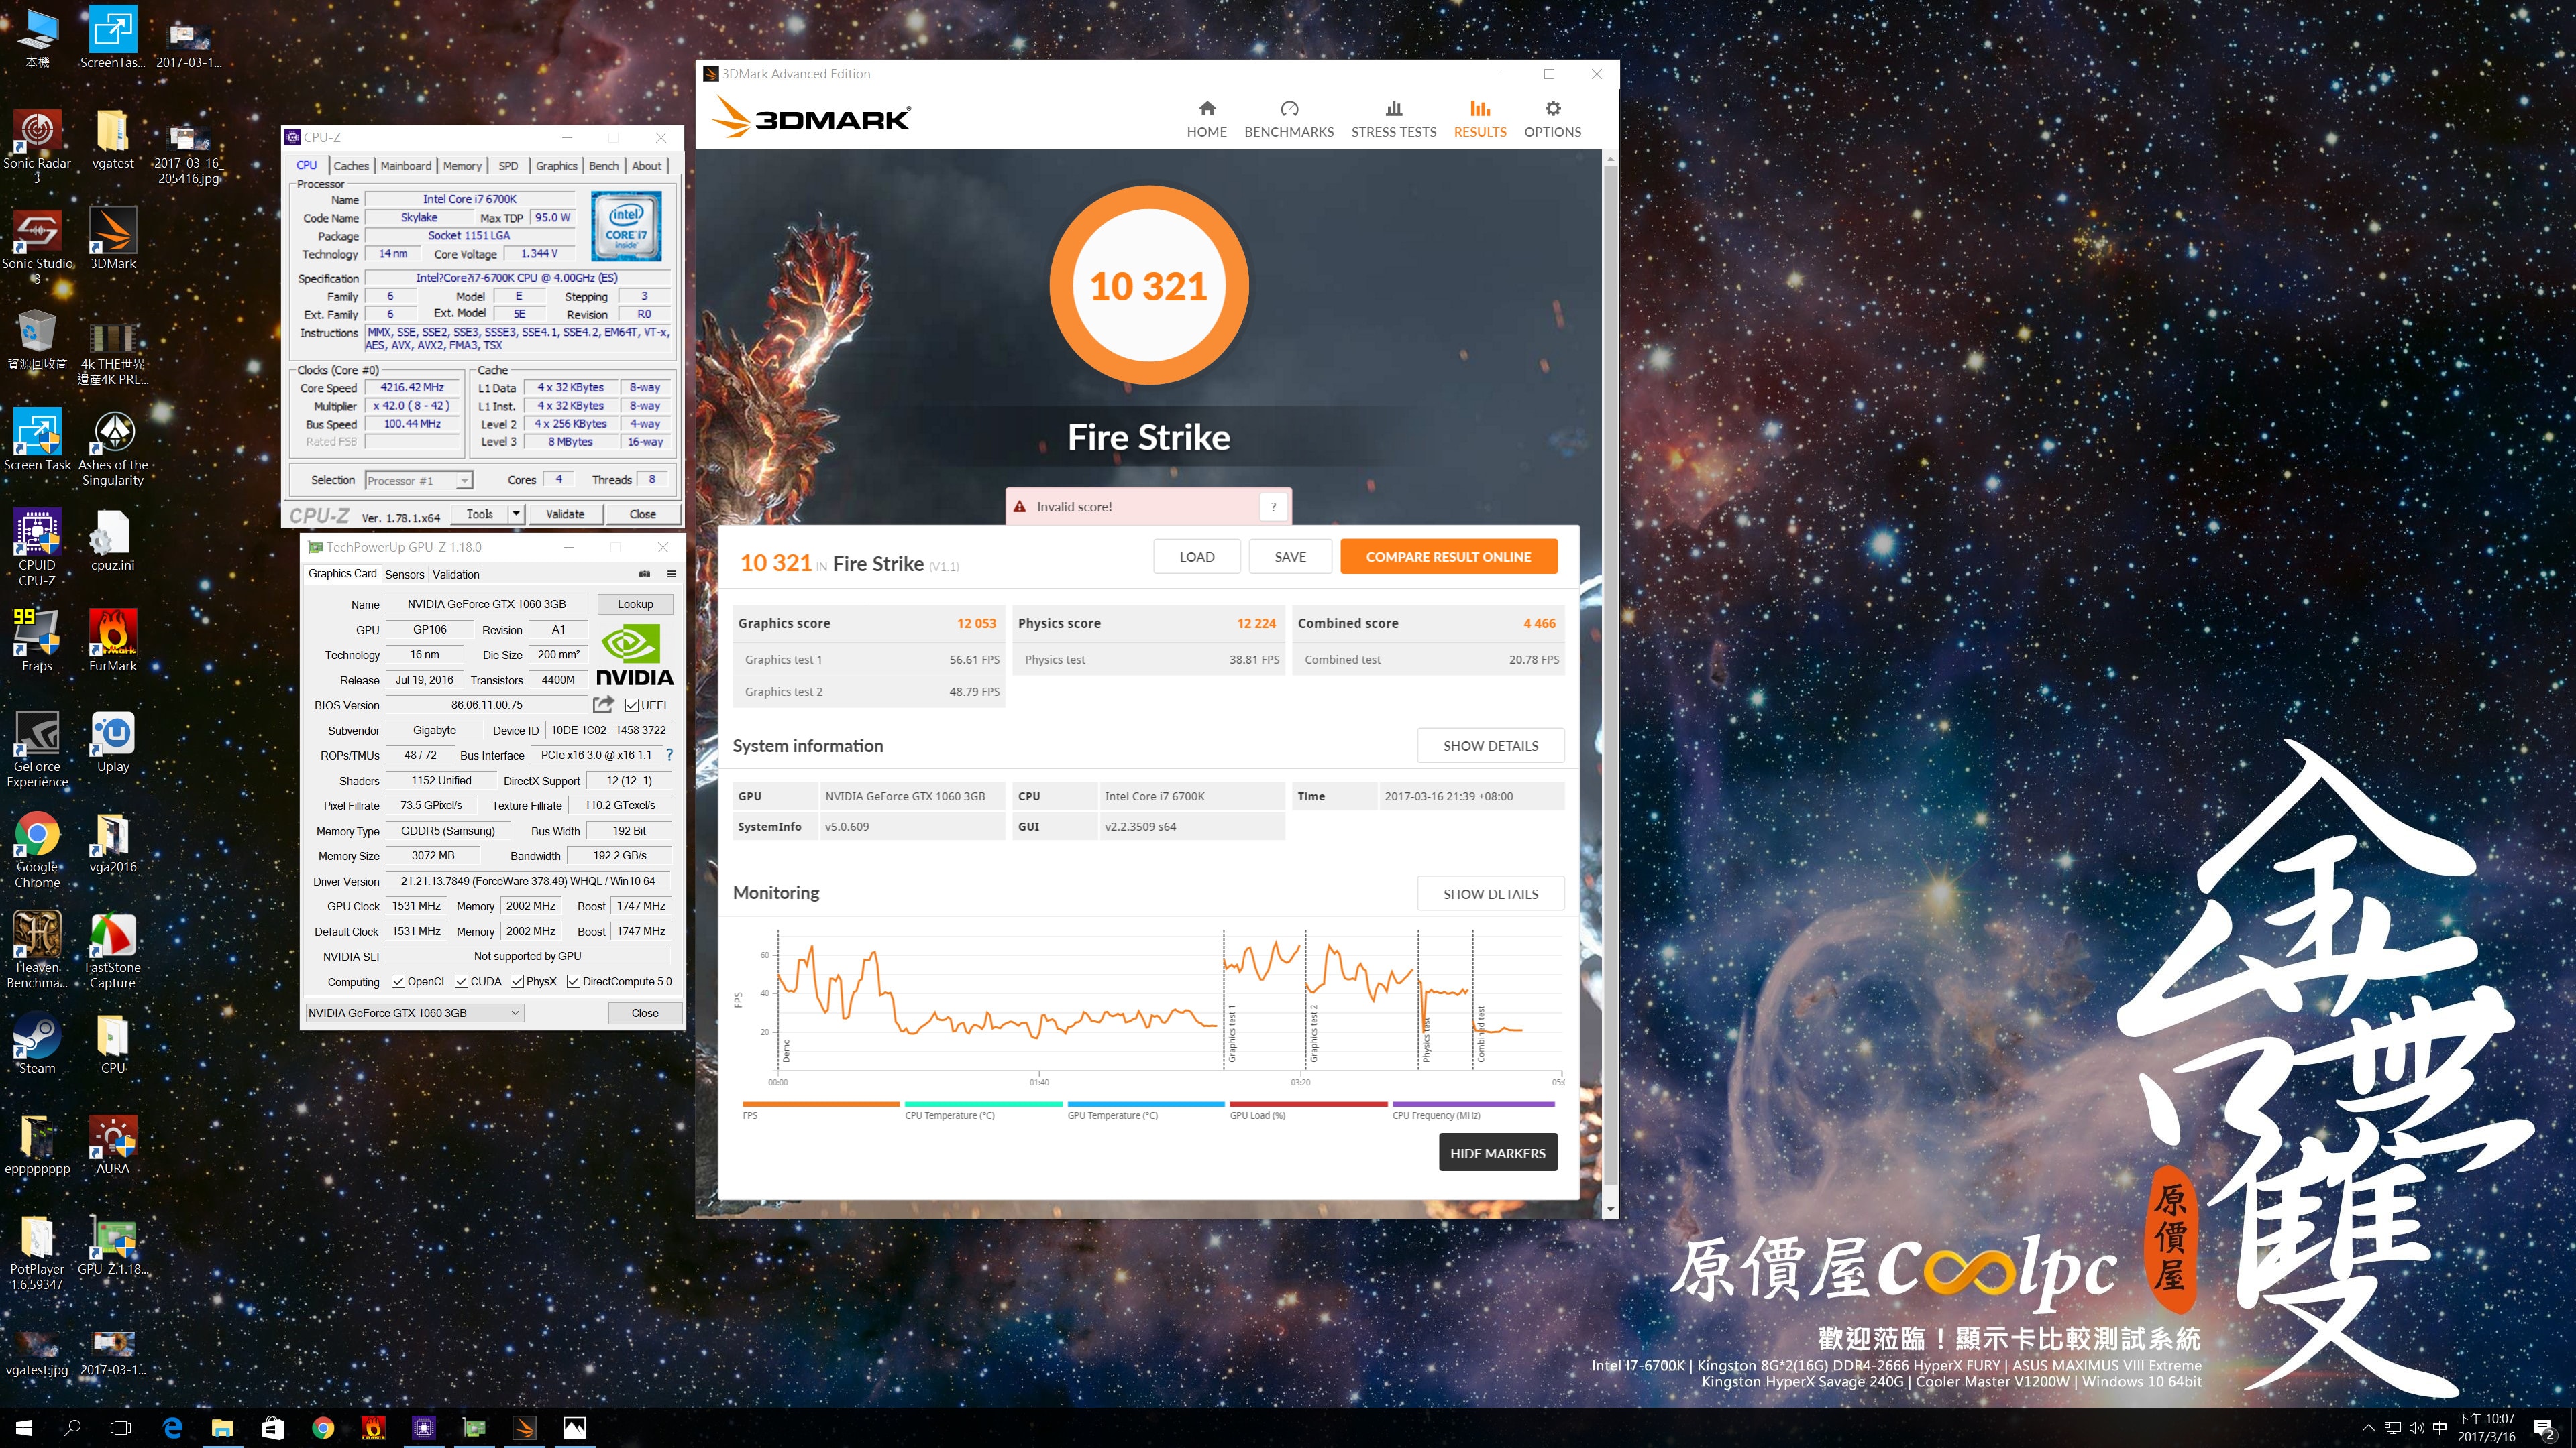
Task: Open Microsoft Edge from the taskbar
Action: [x=172, y=1427]
